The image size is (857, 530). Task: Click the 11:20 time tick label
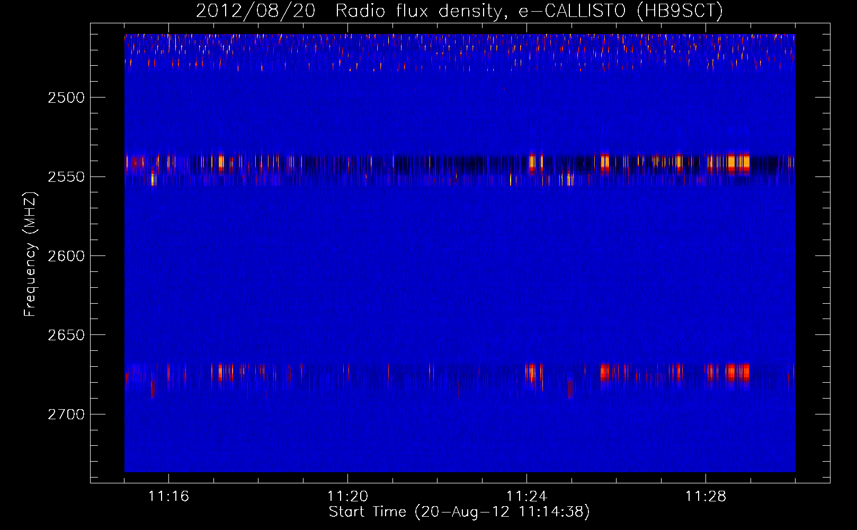pos(347,497)
